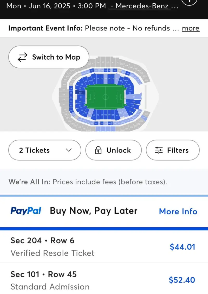Expand Important Event Info with more link
The width and height of the screenshot is (208, 294).
coord(191,28)
